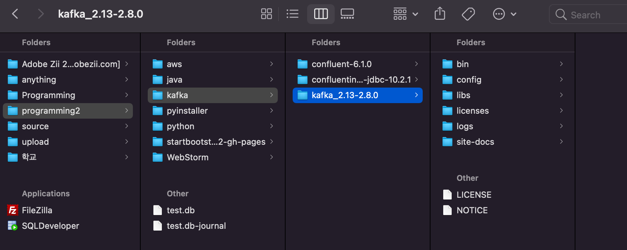Switch to gallery view

pyautogui.click(x=347, y=14)
